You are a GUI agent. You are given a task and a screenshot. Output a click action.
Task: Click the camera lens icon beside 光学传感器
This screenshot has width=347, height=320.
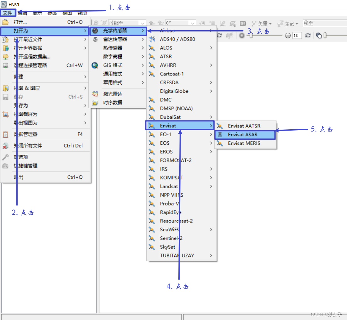pos(95,31)
